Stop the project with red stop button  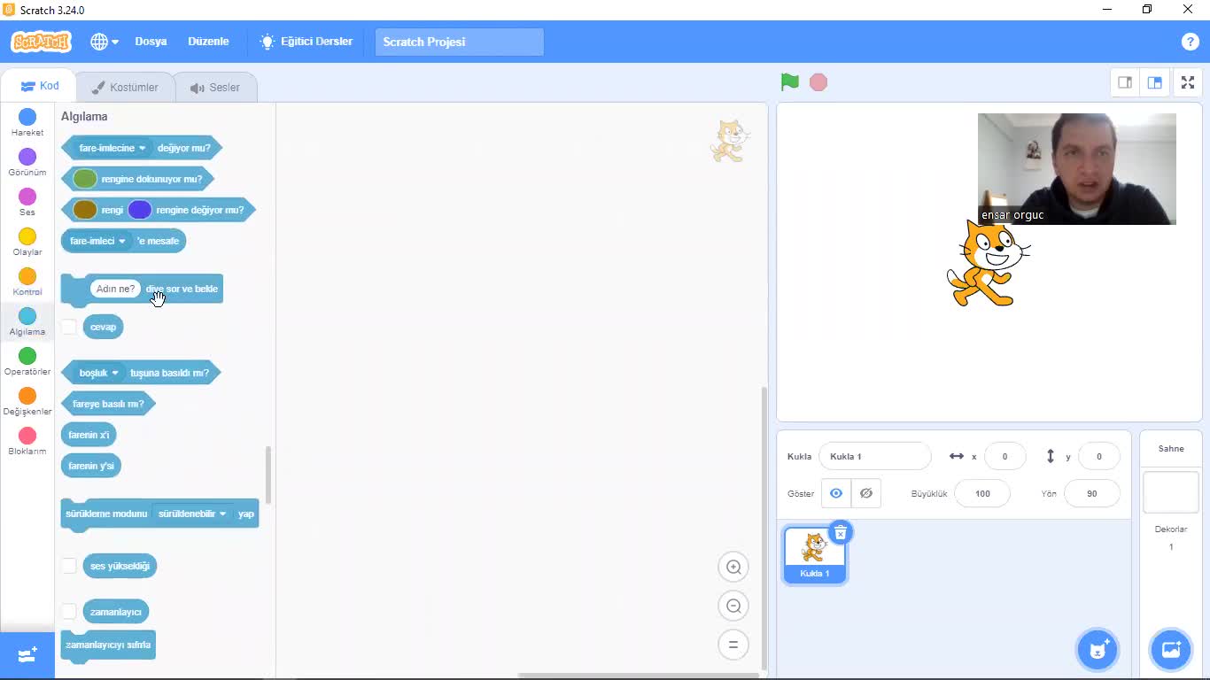tap(818, 82)
